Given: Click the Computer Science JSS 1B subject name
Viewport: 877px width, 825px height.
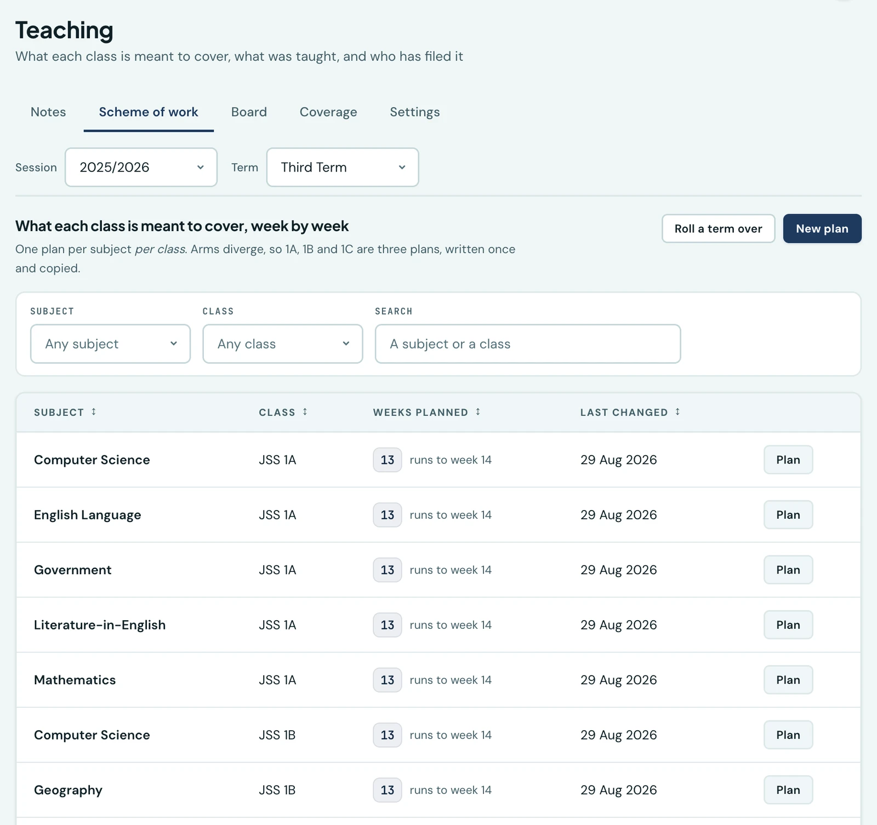Looking at the screenshot, I should click(x=92, y=735).
